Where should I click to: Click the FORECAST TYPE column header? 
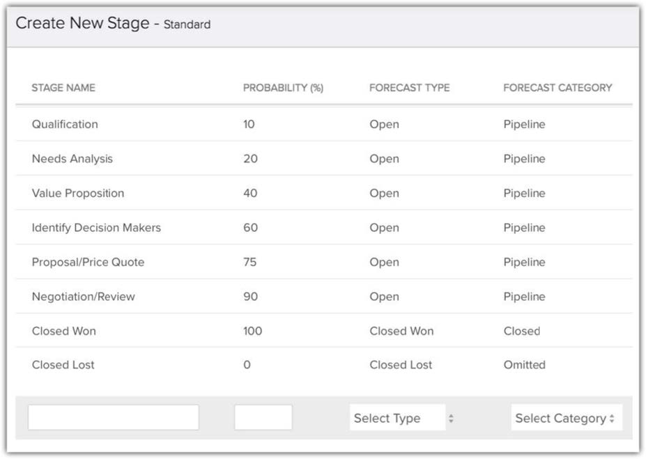pyautogui.click(x=409, y=88)
